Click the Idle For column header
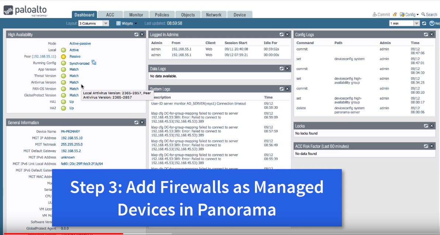The image size is (440, 235). (270, 43)
